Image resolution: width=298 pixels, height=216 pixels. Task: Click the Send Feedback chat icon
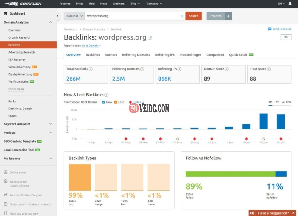[x=270, y=29]
